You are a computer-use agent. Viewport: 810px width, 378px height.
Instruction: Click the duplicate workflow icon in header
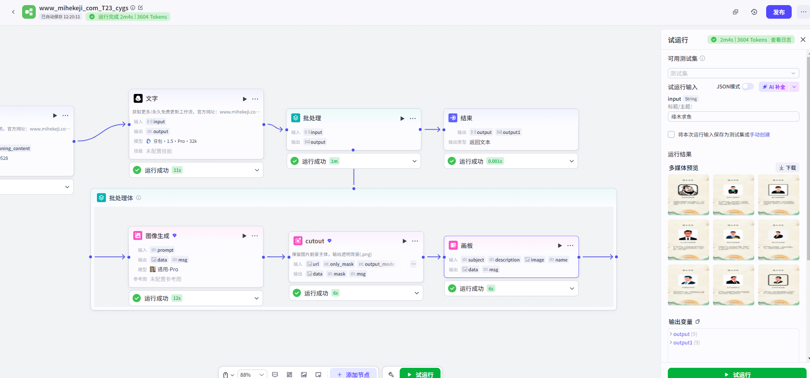(x=735, y=12)
